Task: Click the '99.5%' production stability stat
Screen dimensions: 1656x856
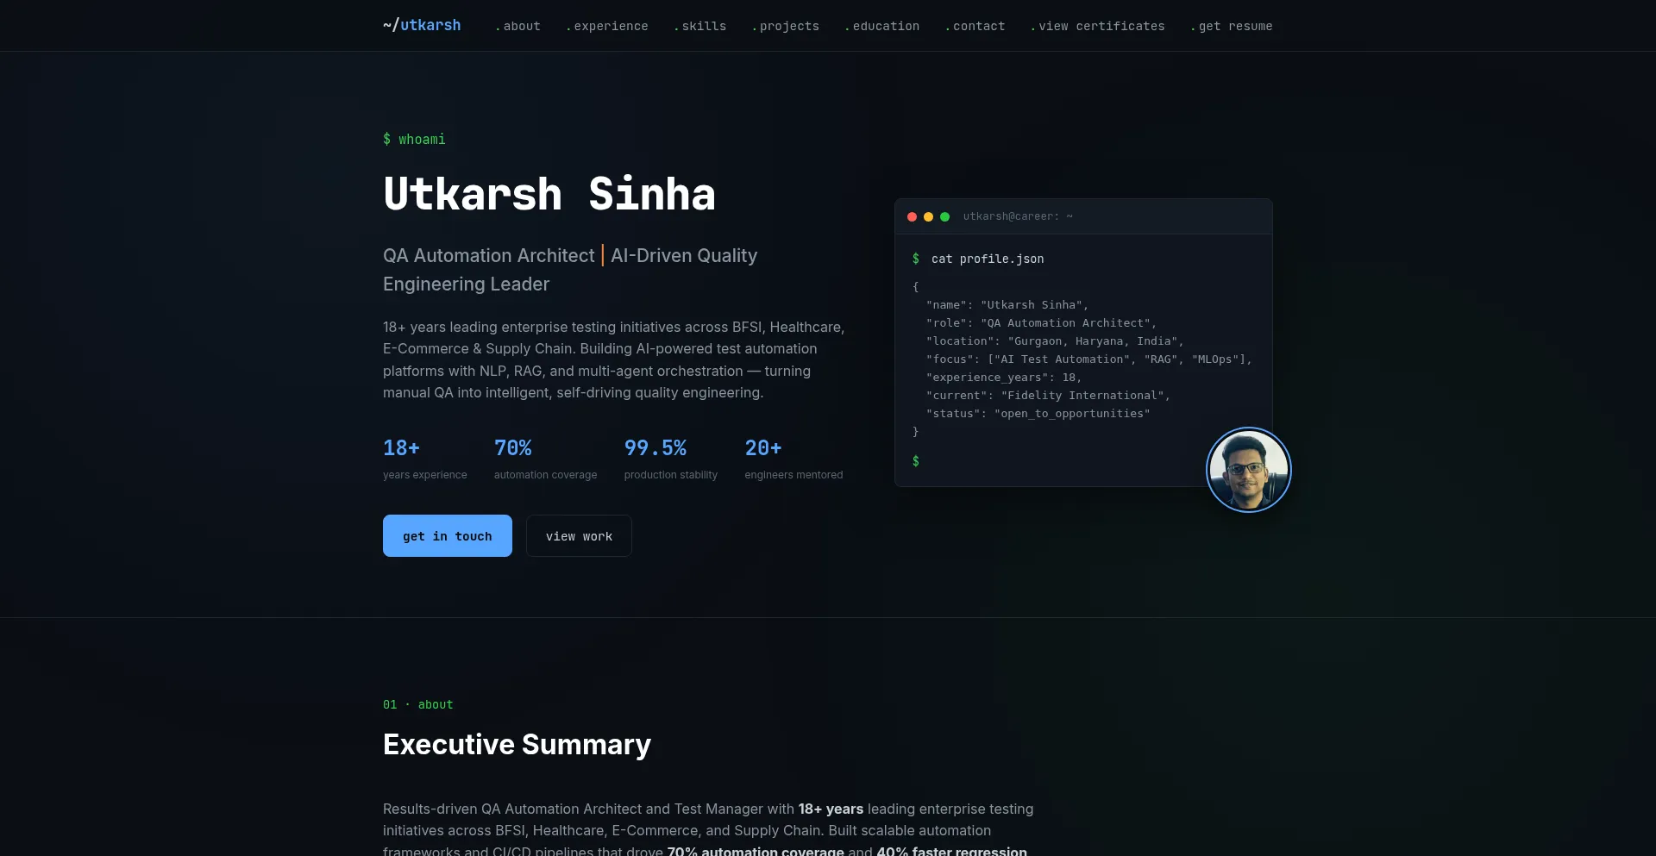Action: 655,448
